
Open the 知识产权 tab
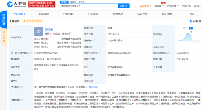142,14
